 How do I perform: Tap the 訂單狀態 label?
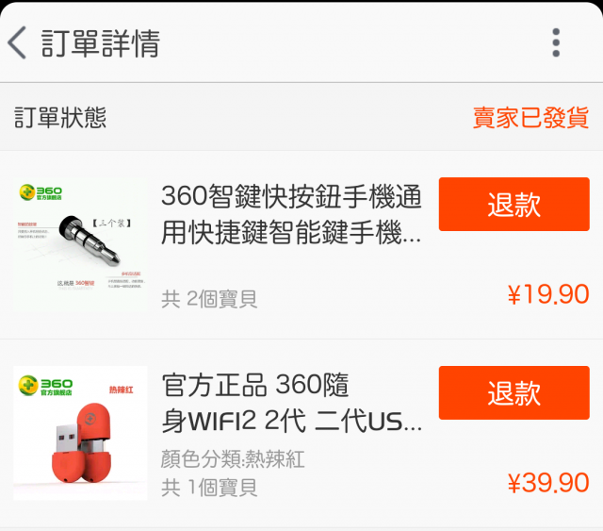tap(60, 118)
